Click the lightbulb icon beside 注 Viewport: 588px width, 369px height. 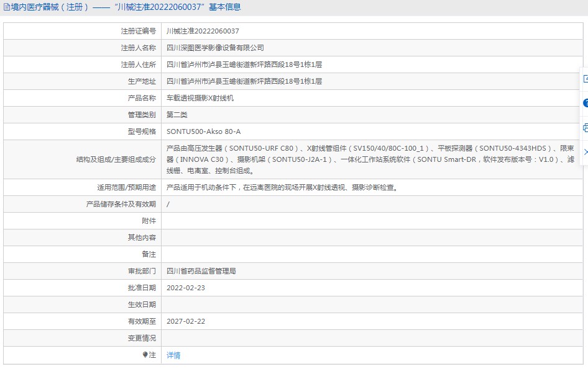click(145, 355)
